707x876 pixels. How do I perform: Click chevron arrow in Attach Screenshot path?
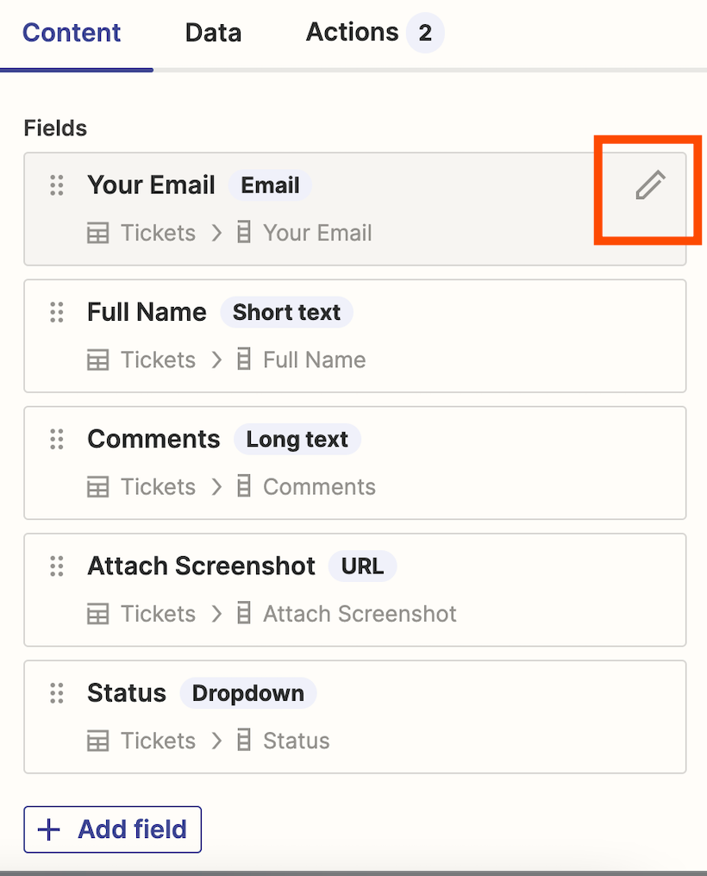(x=217, y=614)
